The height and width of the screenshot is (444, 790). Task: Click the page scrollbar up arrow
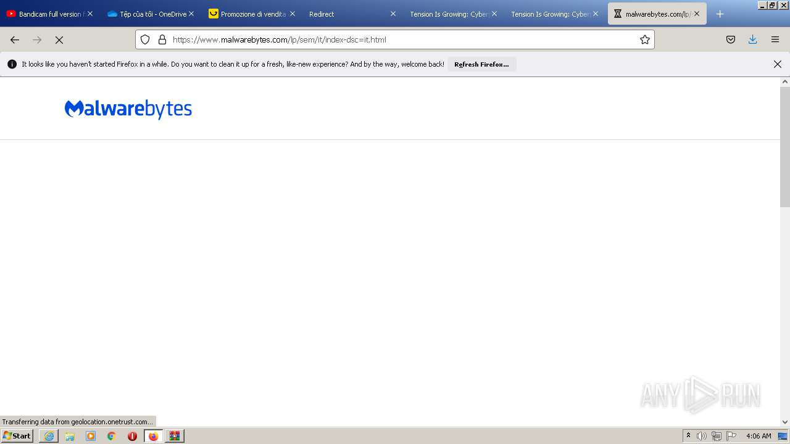tap(785, 81)
